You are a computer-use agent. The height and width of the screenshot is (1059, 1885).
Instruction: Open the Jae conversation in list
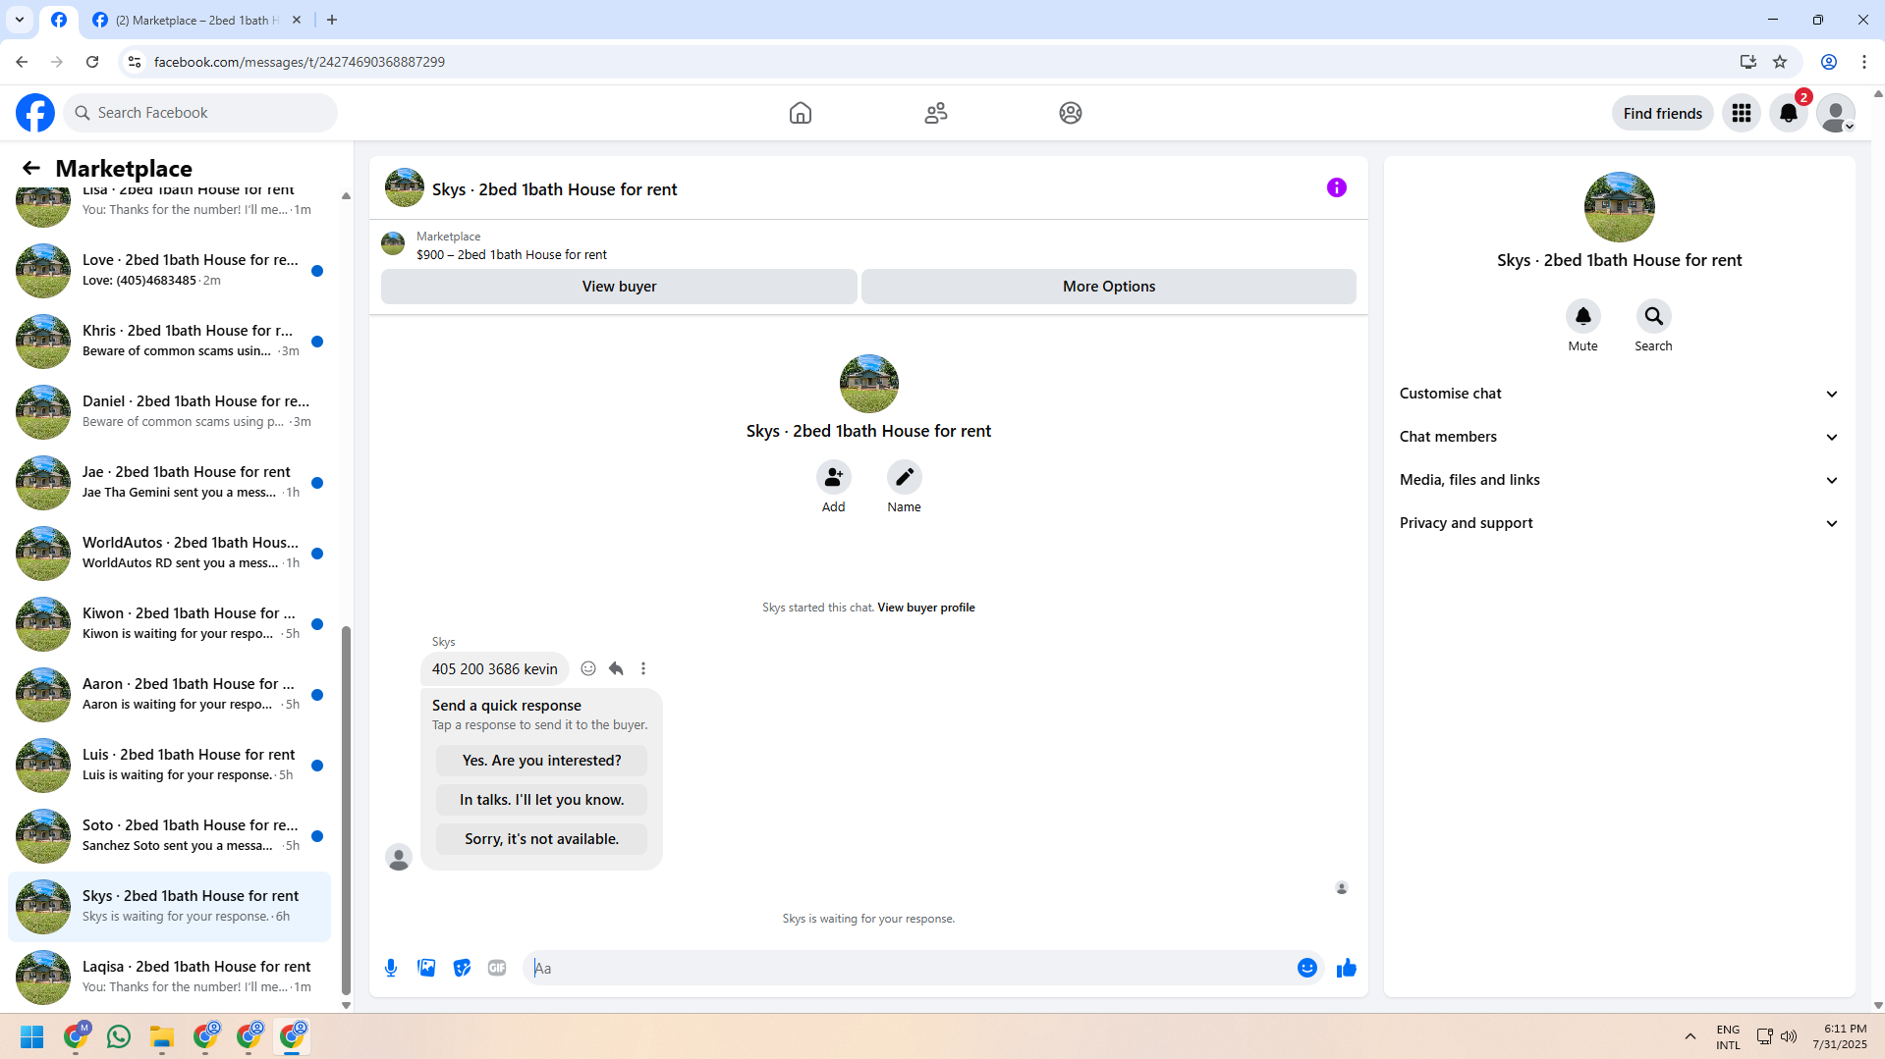click(x=169, y=482)
